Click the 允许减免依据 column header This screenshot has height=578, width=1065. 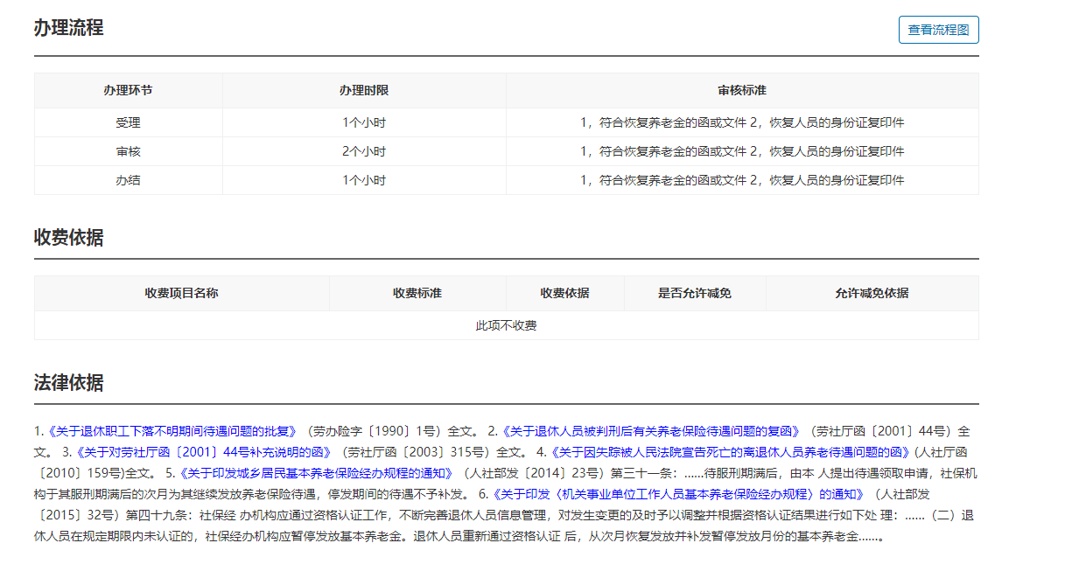pos(872,294)
